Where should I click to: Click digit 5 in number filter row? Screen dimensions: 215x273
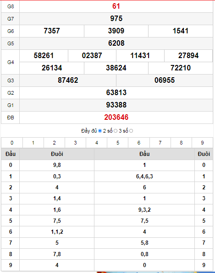(x=118, y=143)
